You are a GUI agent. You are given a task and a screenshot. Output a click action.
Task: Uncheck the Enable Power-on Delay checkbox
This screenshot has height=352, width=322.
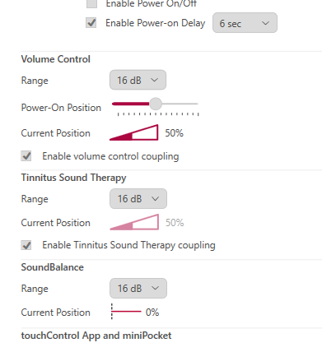click(x=91, y=23)
